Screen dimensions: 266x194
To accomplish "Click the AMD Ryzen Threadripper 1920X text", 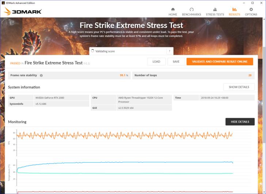I will tap(140, 100).
